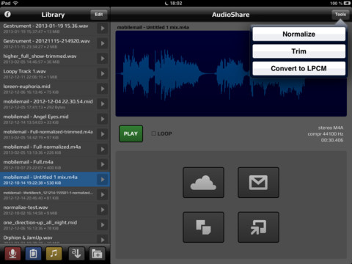
Task: Paste audio with the blue clipboard icon
Action: click(33, 254)
